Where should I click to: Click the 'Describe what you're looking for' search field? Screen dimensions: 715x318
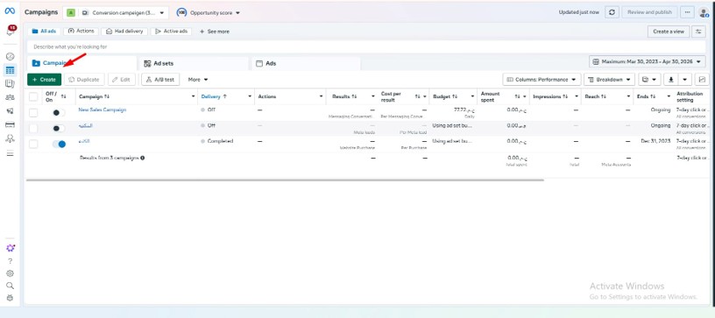click(x=366, y=46)
